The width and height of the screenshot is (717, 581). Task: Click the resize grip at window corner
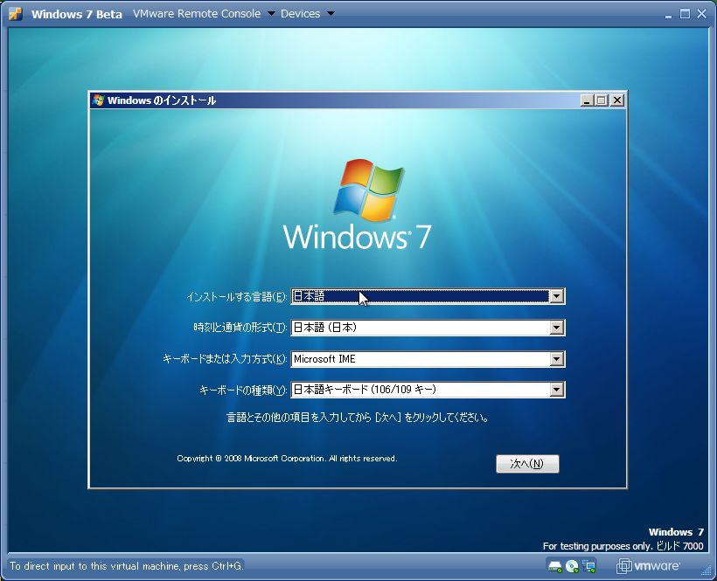[707, 571]
